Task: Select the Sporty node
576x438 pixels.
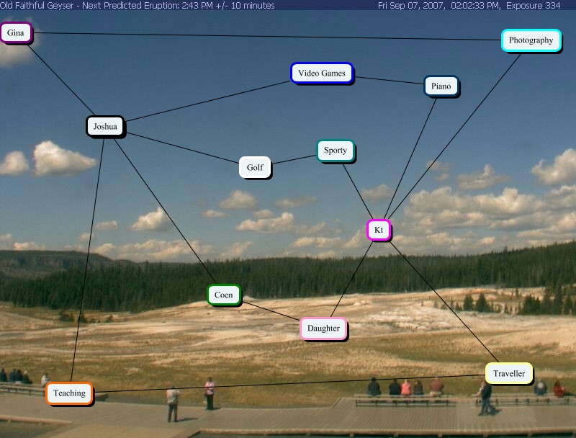Action: [335, 151]
